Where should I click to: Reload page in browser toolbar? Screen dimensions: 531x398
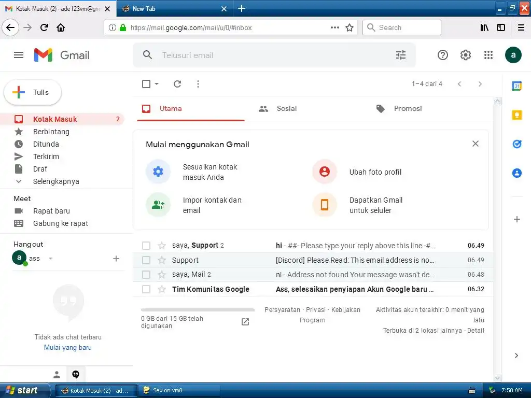(x=45, y=27)
